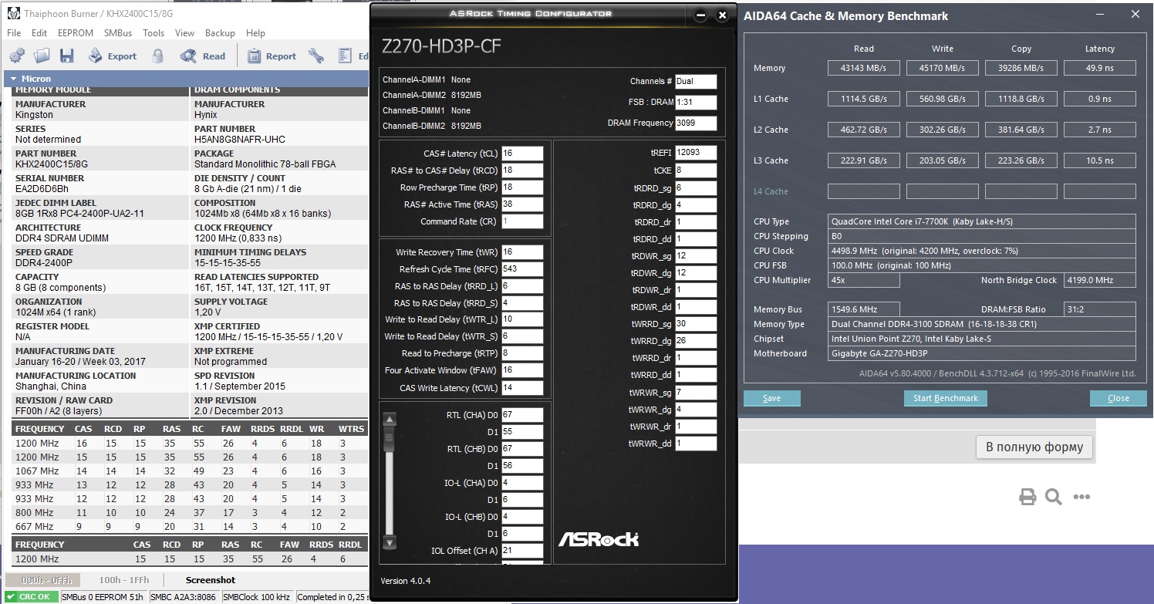Click the tCKE value field
The image size is (1154, 604).
pyautogui.click(x=696, y=170)
